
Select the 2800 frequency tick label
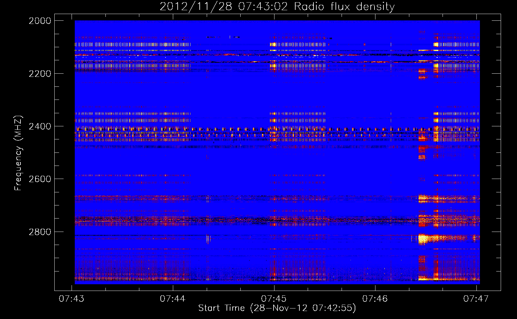pos(40,232)
